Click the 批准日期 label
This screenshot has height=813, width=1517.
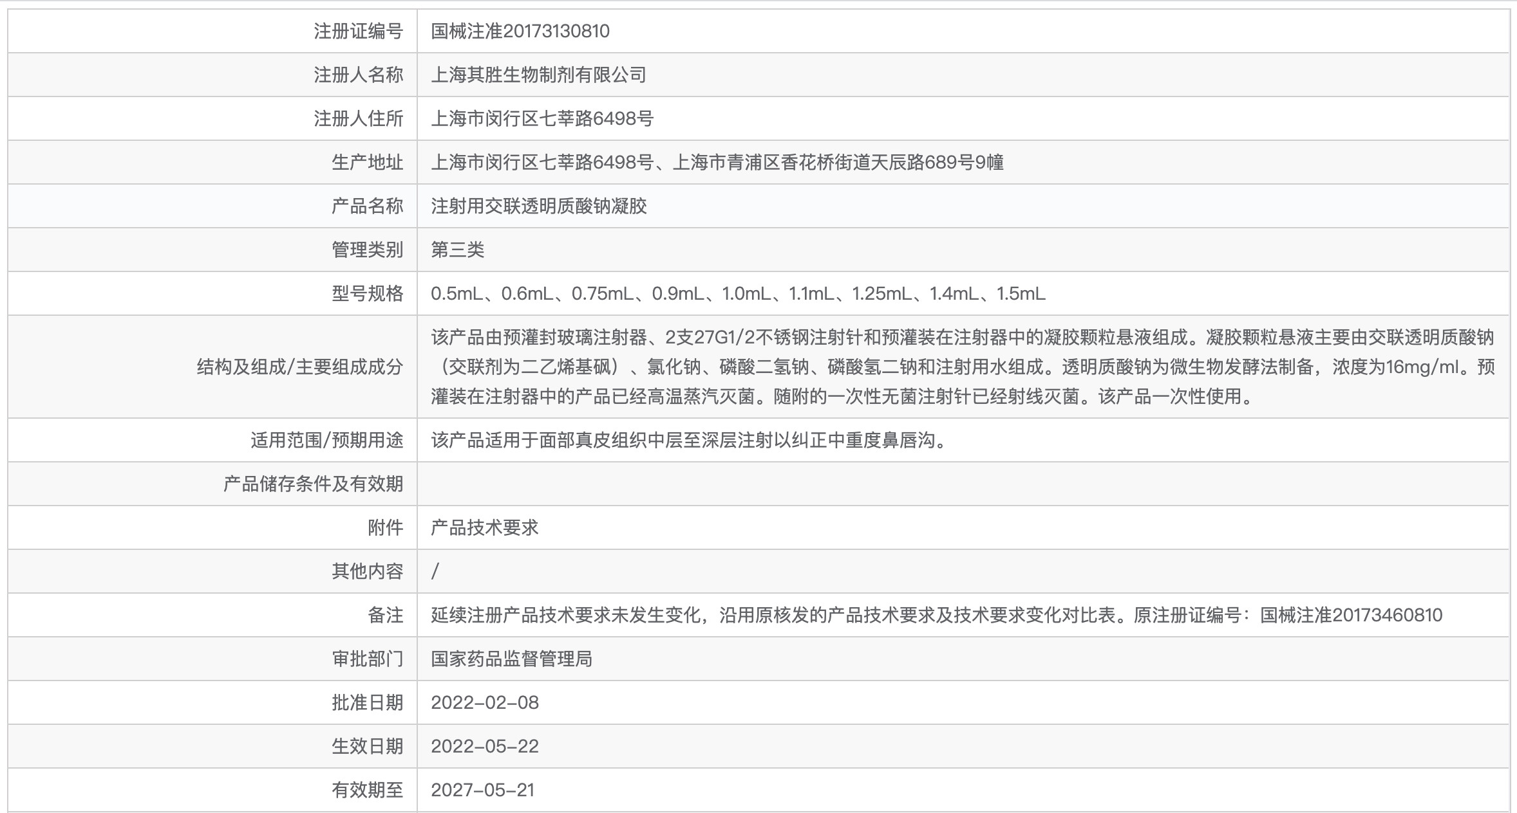[368, 702]
